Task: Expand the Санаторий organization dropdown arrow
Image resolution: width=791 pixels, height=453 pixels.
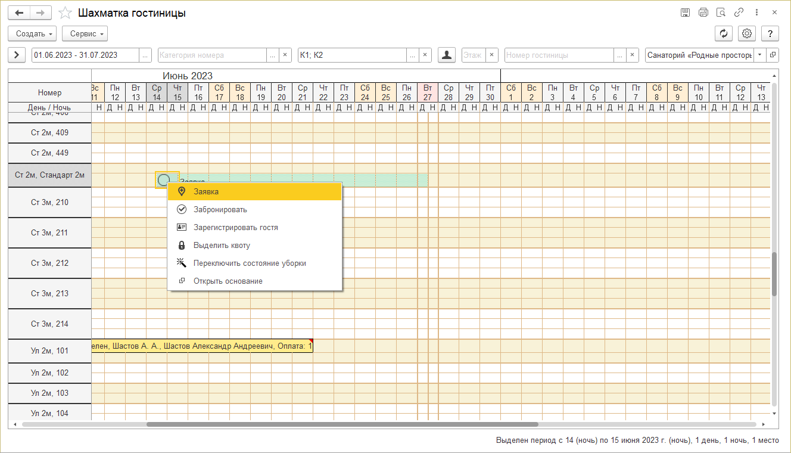Action: tap(759, 55)
